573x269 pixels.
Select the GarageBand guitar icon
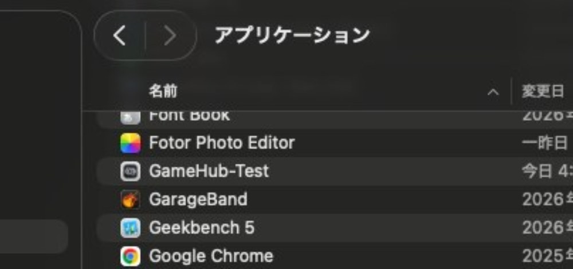131,199
